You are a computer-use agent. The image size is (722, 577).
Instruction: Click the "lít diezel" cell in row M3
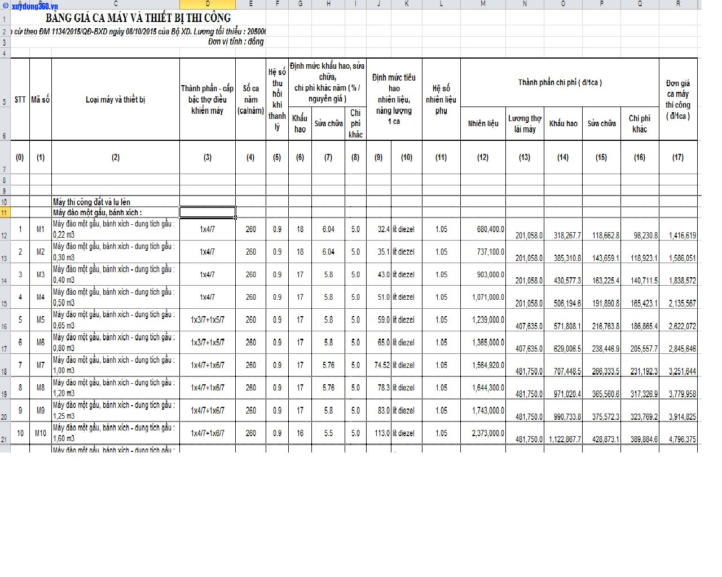406,274
